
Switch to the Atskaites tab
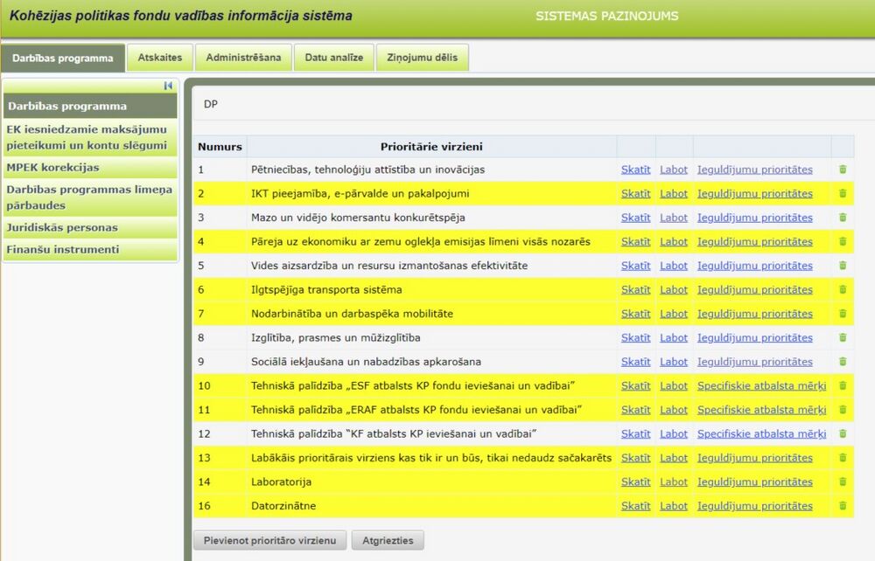[x=159, y=58]
